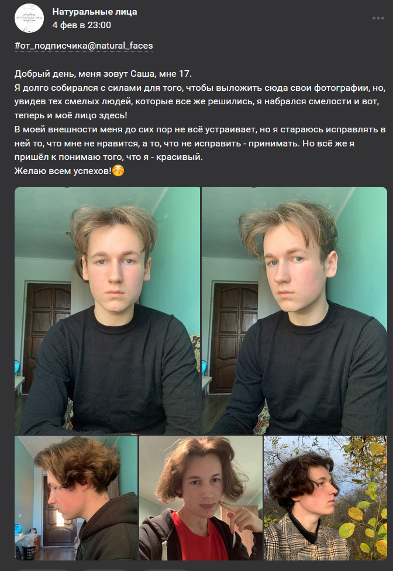Click the line ending with что я - красивый

pyautogui.click(x=109, y=157)
